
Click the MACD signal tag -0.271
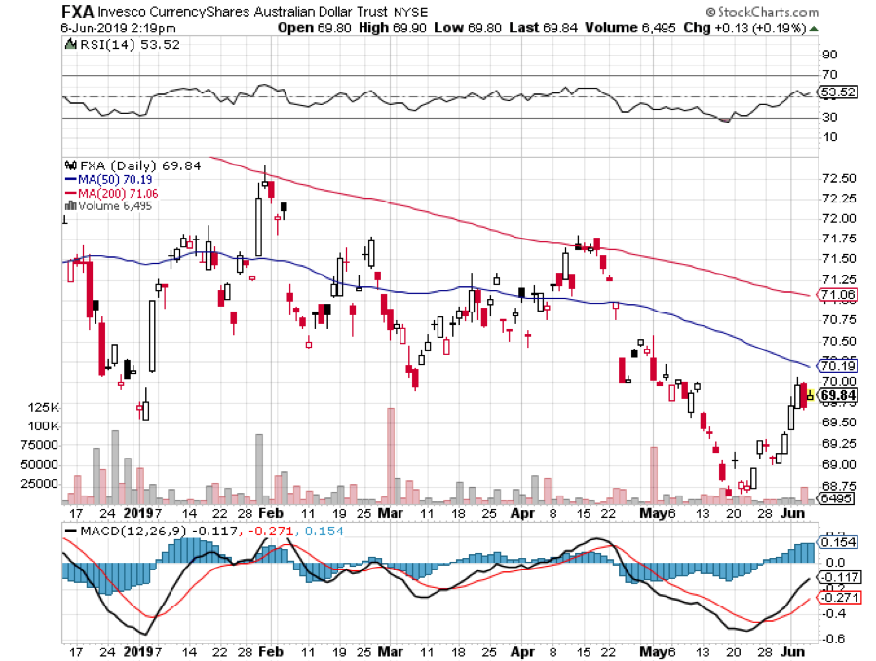[x=837, y=598]
